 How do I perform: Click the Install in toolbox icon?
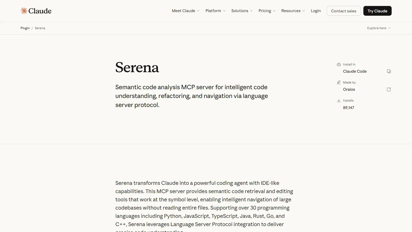click(x=339, y=64)
